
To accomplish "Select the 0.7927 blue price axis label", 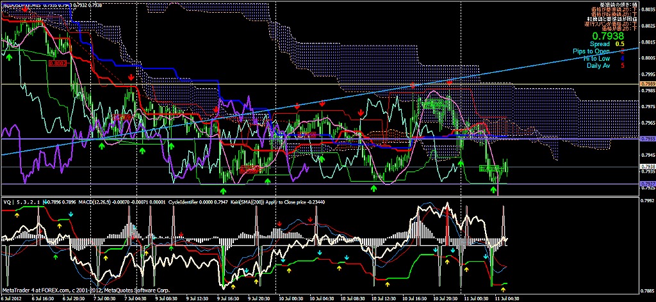I will coord(647,184).
